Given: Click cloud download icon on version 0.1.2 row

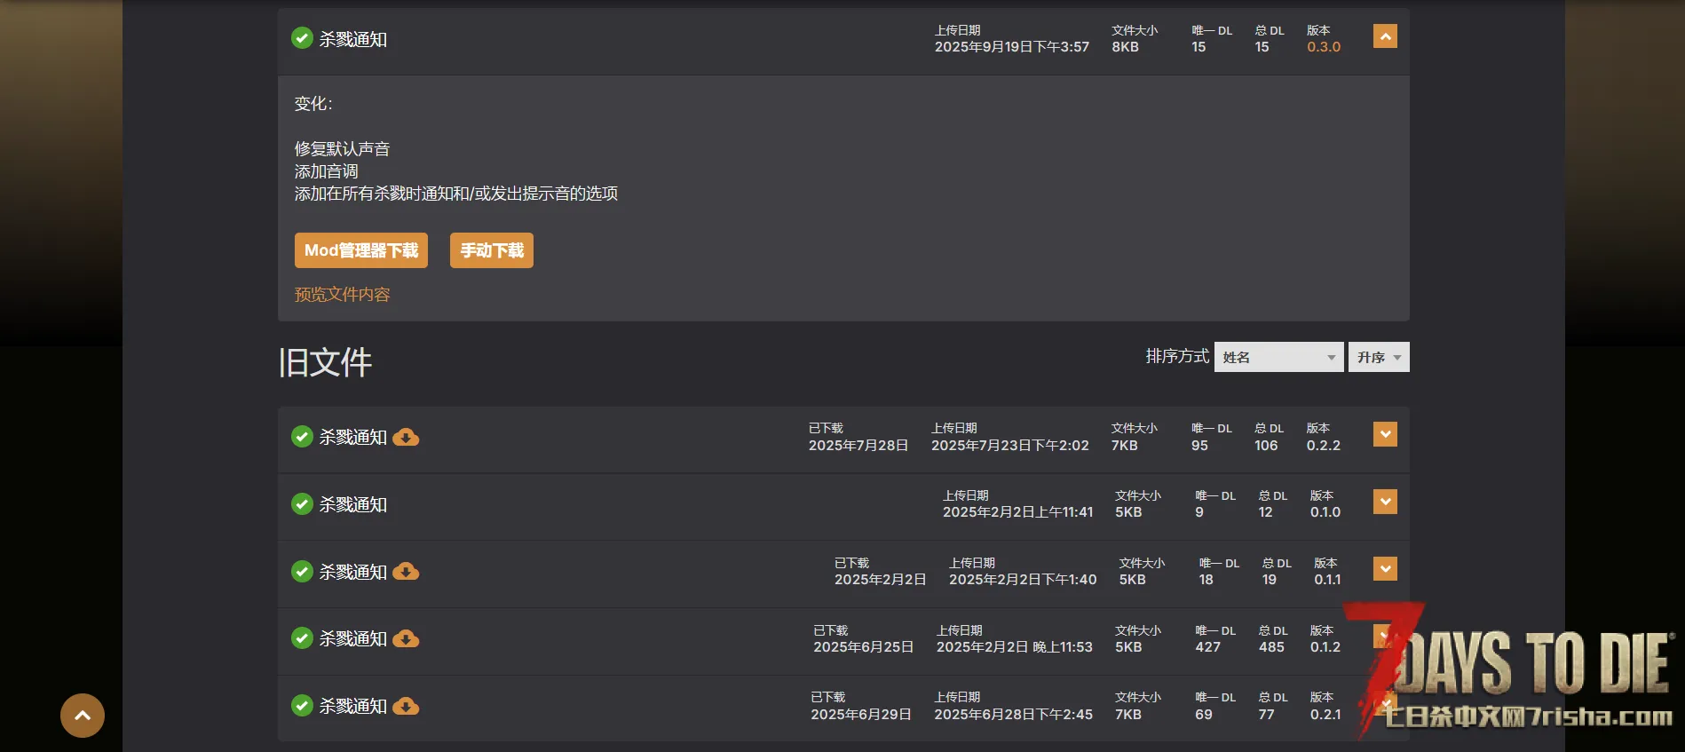Looking at the screenshot, I should [x=406, y=639].
